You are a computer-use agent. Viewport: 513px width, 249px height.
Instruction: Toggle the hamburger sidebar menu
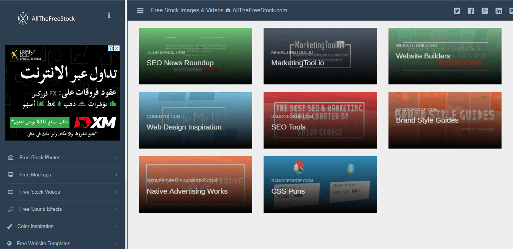140,11
